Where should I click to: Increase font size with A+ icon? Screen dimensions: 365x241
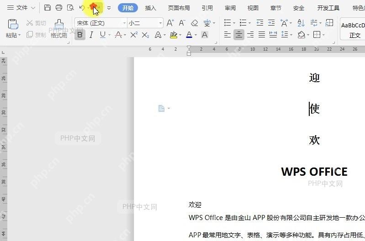pos(170,23)
